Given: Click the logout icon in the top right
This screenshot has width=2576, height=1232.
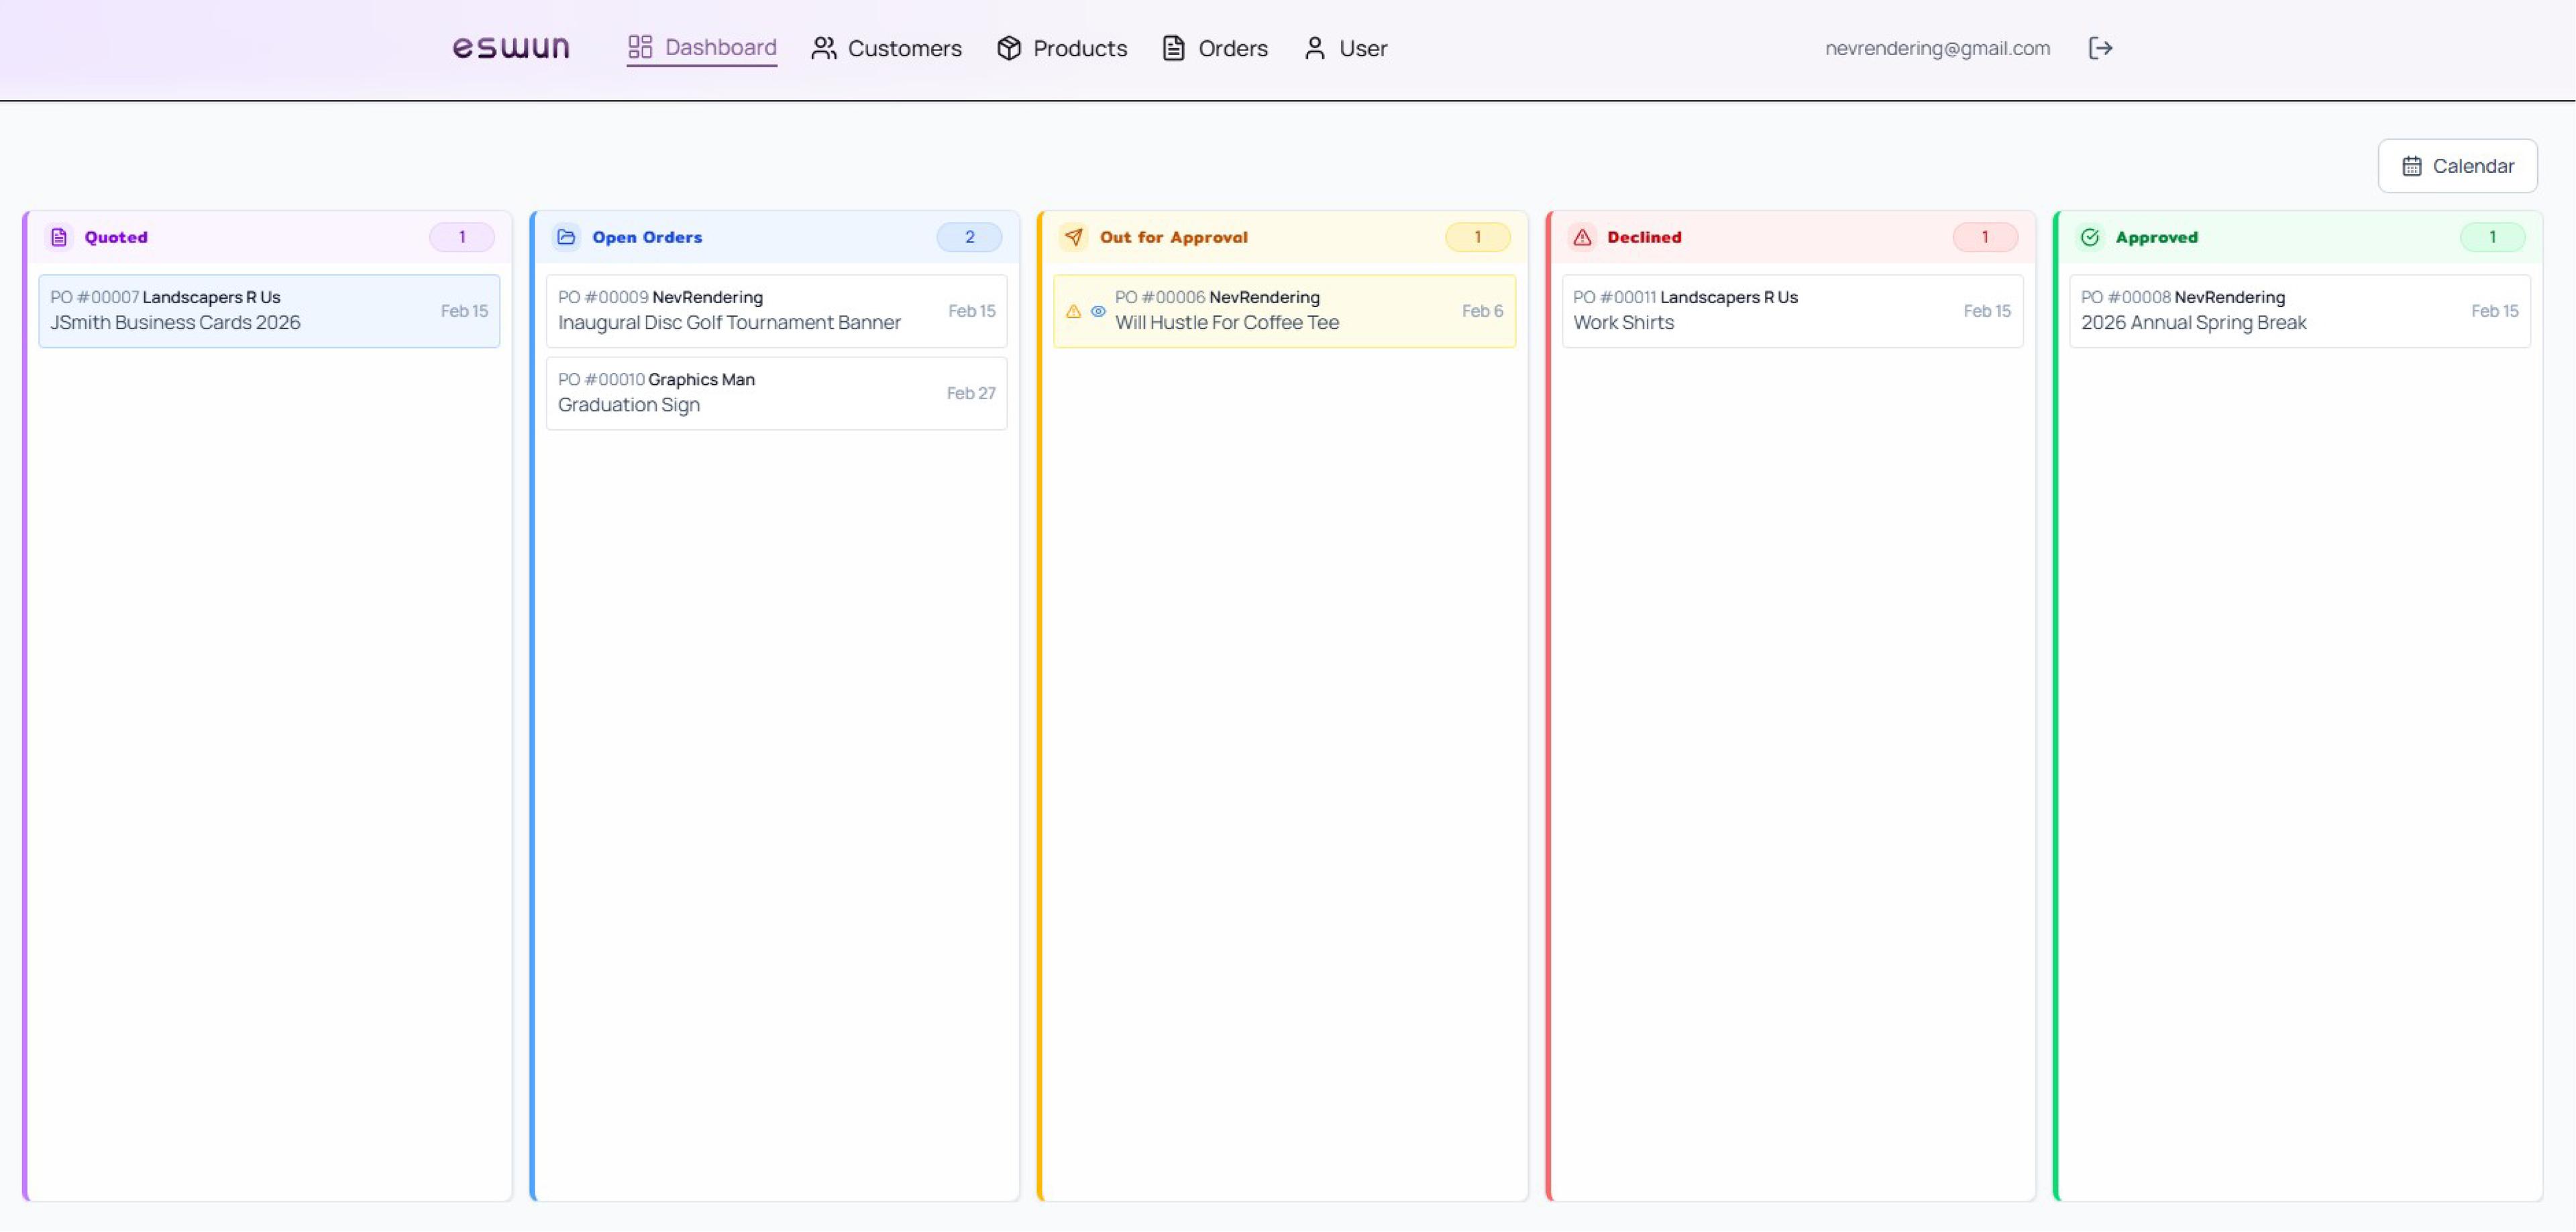Looking at the screenshot, I should 2101,47.
